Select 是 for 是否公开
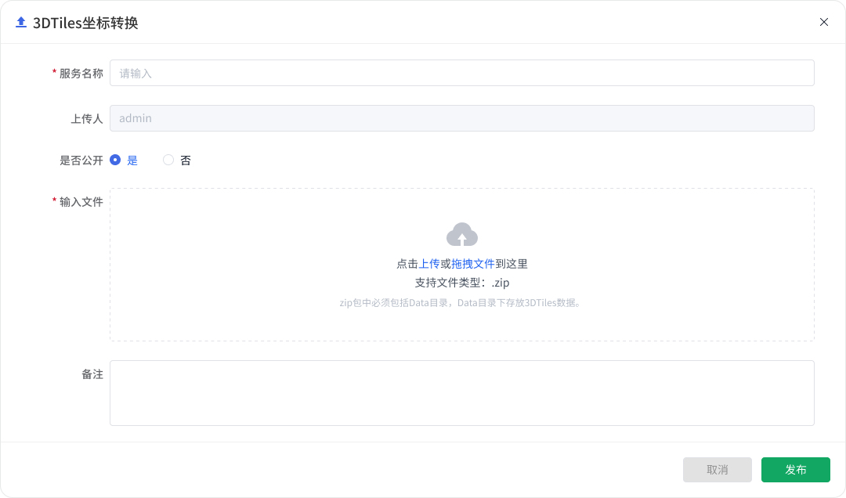 pos(115,160)
